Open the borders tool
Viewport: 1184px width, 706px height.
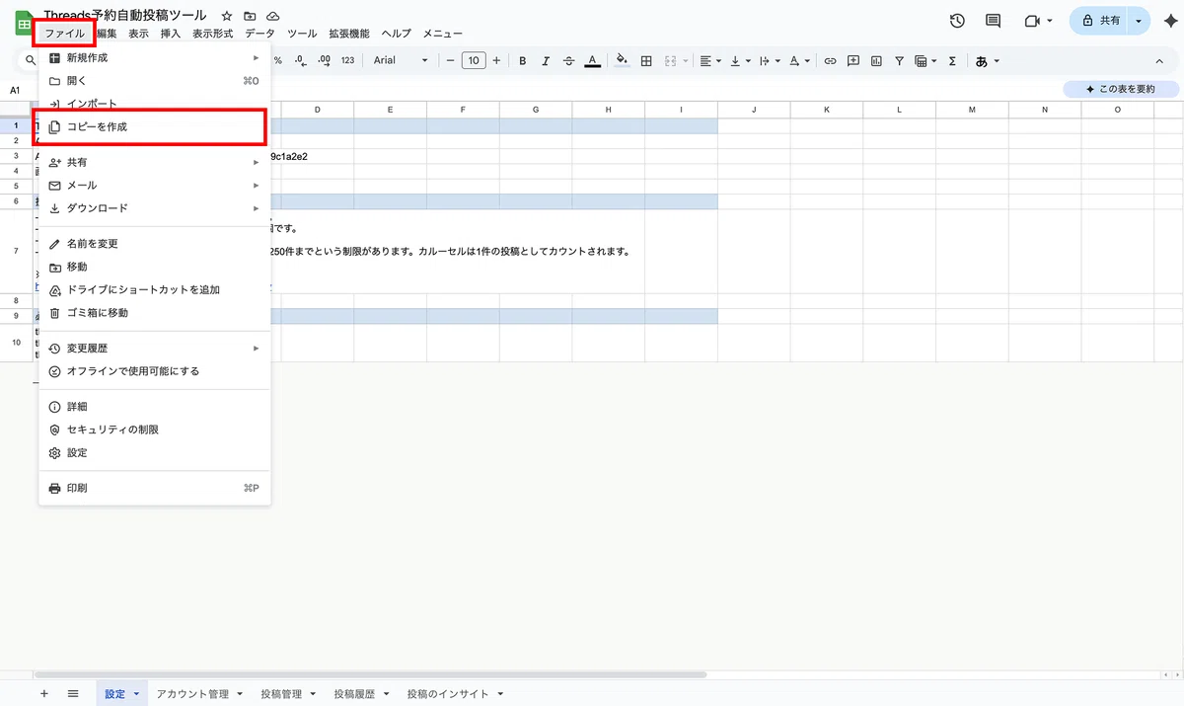646,60
